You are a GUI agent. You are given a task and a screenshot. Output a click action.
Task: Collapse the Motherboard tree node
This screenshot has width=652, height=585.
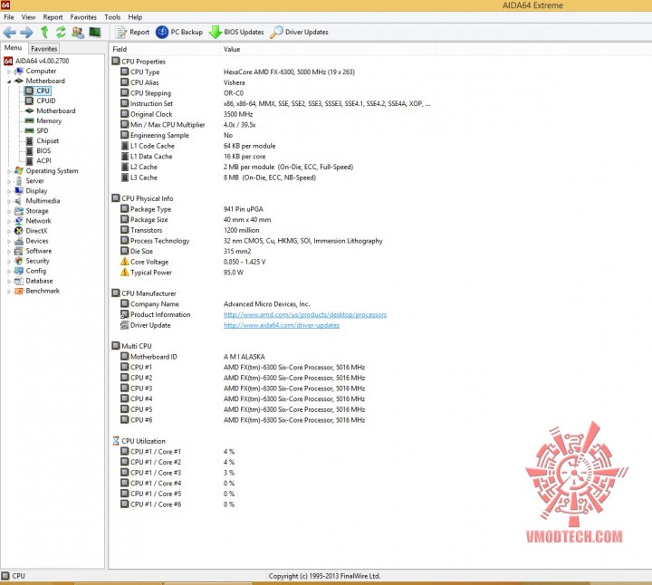coord(9,82)
